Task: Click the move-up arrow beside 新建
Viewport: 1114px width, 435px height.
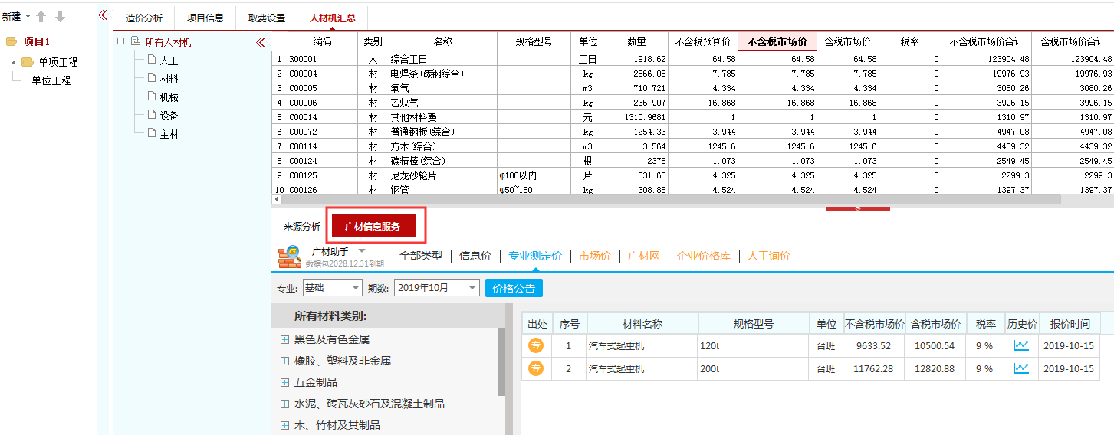Action: 41,16
